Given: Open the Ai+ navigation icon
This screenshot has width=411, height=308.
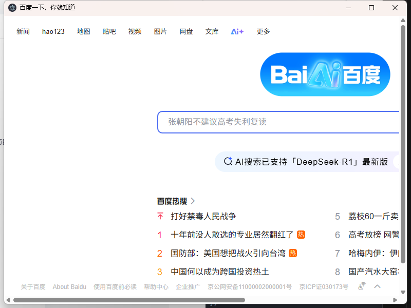Looking at the screenshot, I should [237, 32].
